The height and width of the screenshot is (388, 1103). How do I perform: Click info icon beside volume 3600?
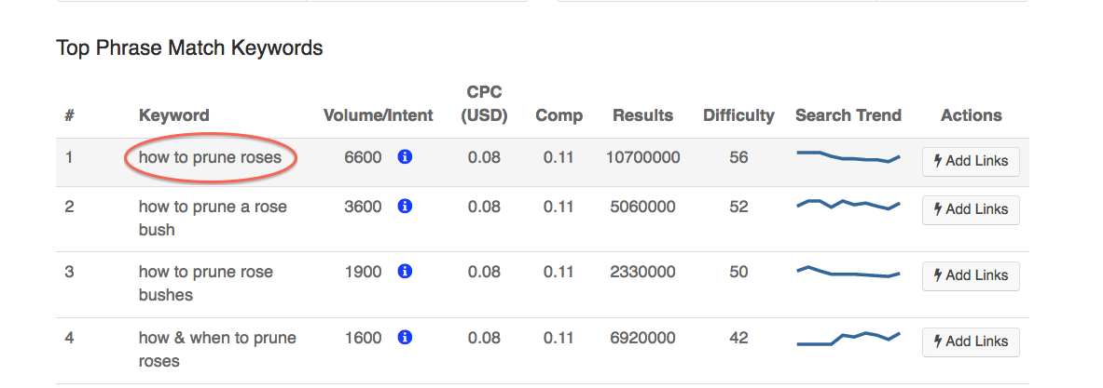point(405,207)
